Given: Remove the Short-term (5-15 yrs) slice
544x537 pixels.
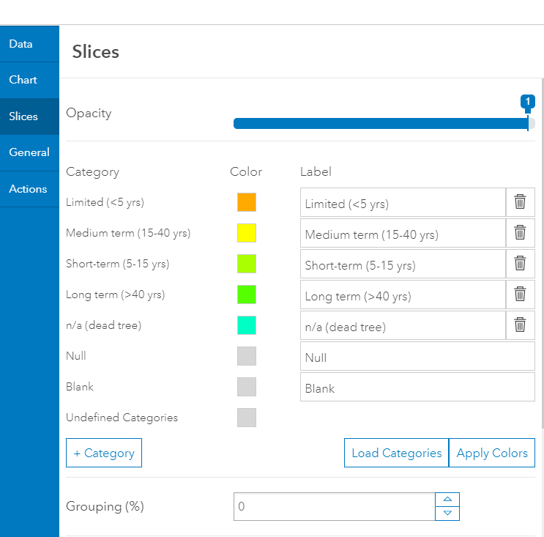Looking at the screenshot, I should 520,264.
